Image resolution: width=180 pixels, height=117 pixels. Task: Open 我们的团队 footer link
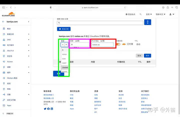145,95
